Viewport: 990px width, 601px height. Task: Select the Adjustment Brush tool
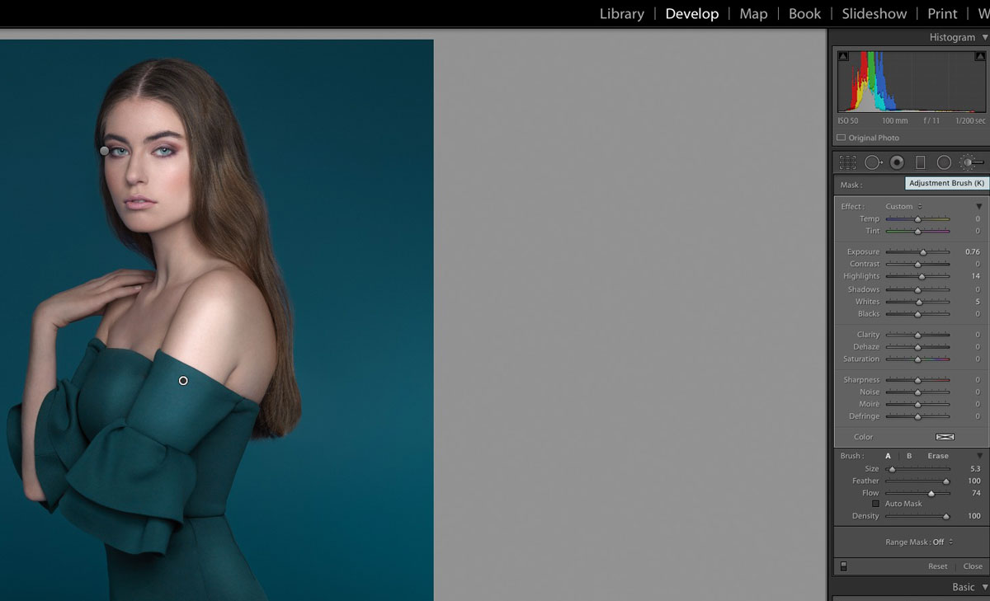coord(969,162)
